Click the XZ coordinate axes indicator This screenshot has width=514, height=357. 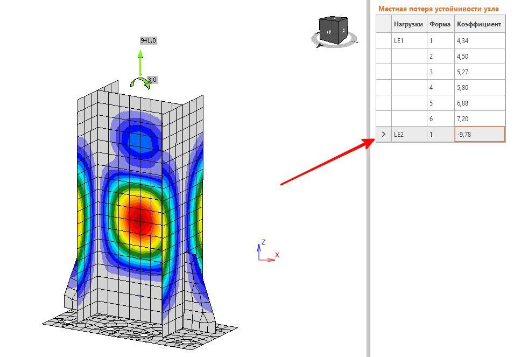pyautogui.click(x=269, y=251)
